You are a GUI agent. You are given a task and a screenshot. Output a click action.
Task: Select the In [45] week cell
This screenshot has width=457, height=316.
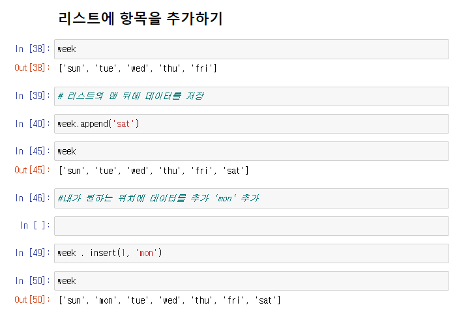pyautogui.click(x=251, y=151)
